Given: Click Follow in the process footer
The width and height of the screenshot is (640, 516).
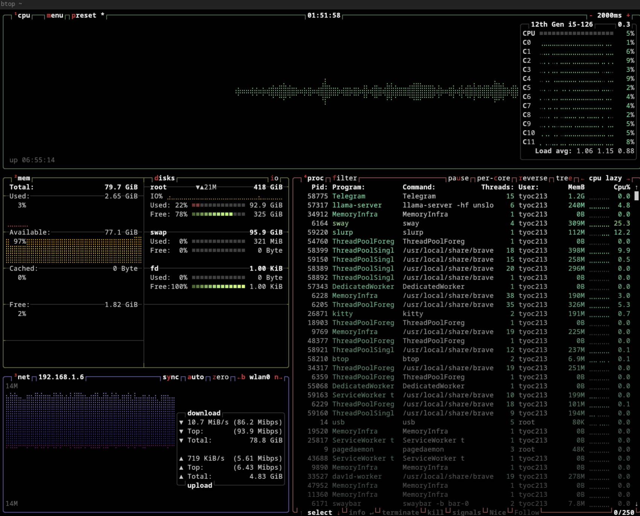Looking at the screenshot, I should pos(526,513).
